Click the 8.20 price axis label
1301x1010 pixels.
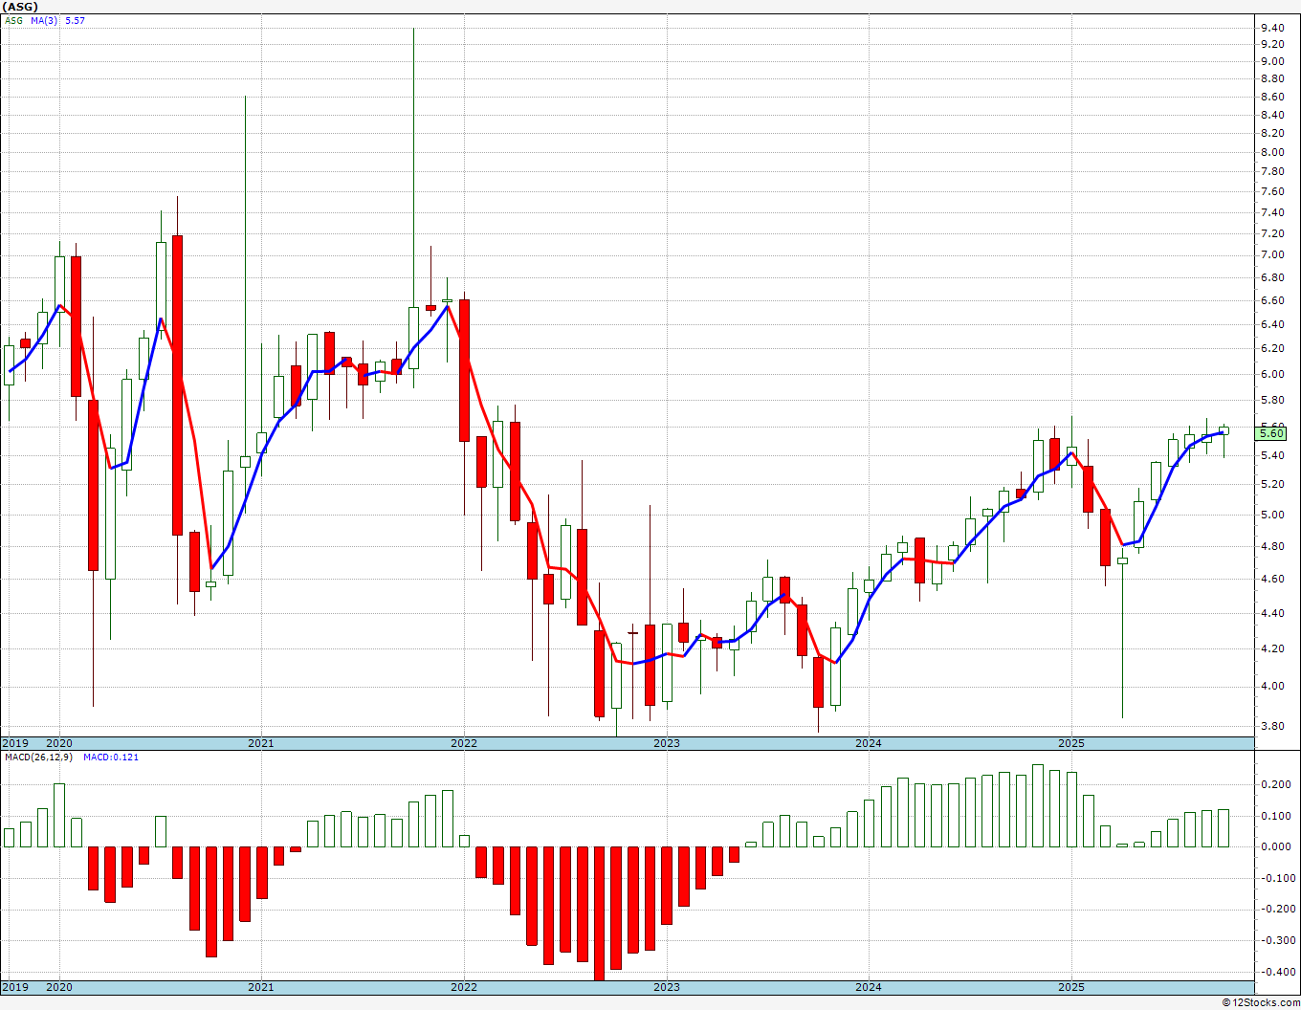[x=1272, y=133]
